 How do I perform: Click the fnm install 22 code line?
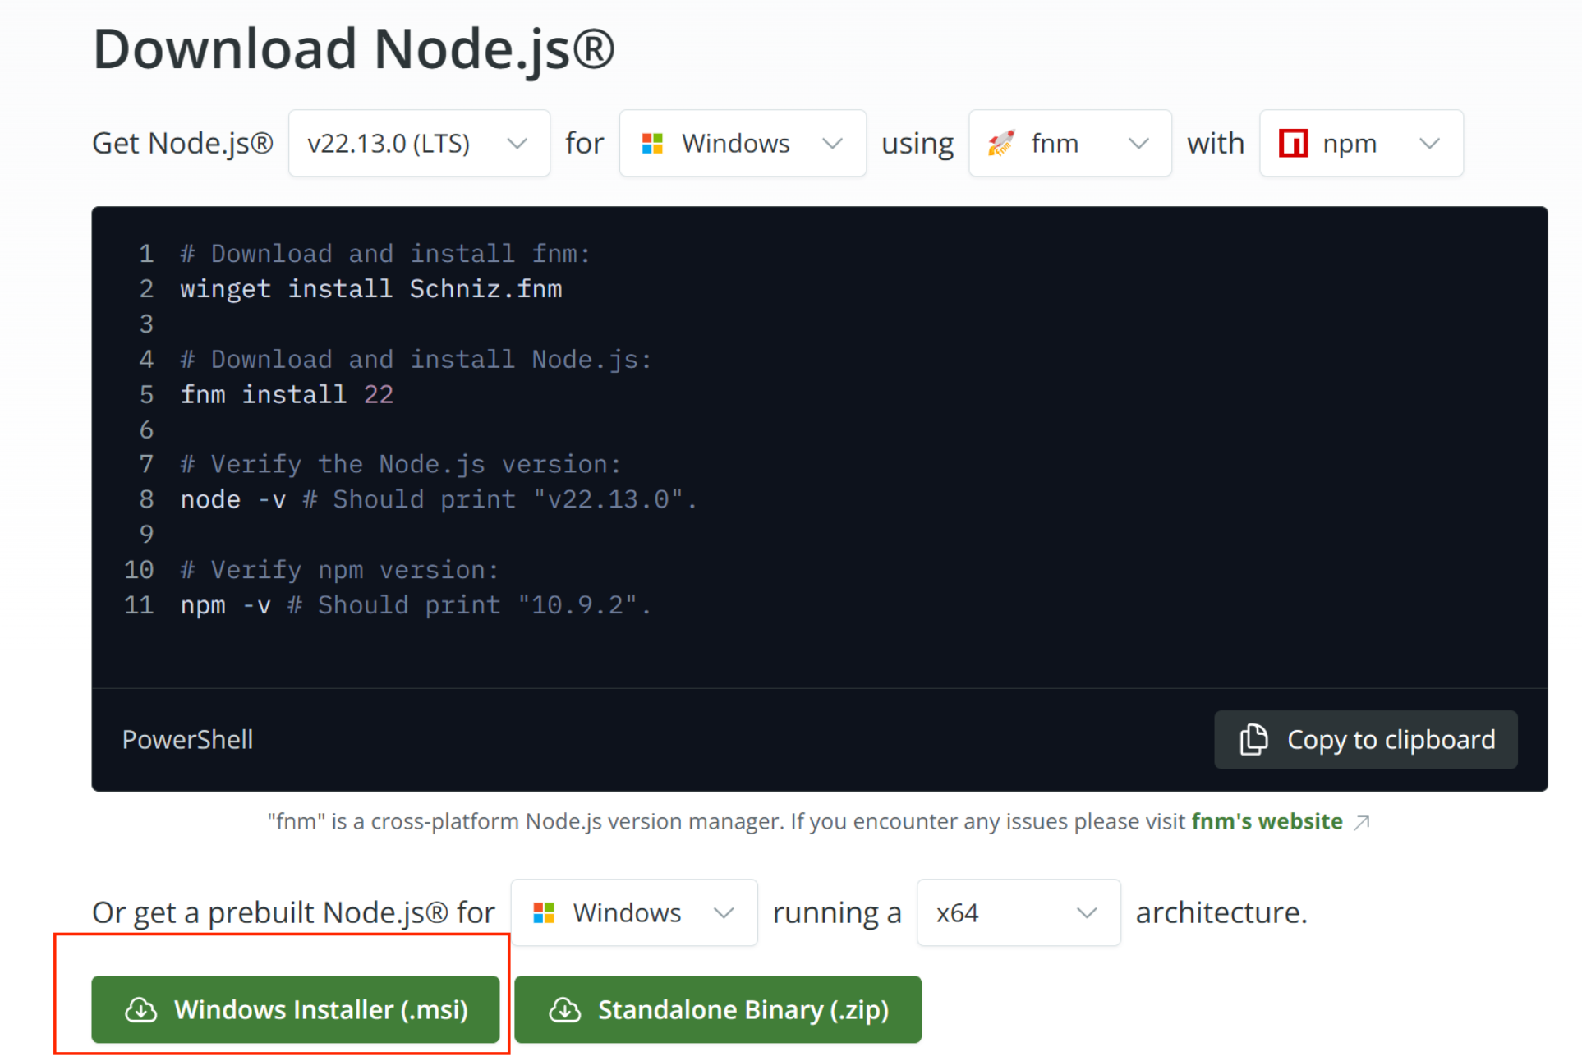click(287, 395)
